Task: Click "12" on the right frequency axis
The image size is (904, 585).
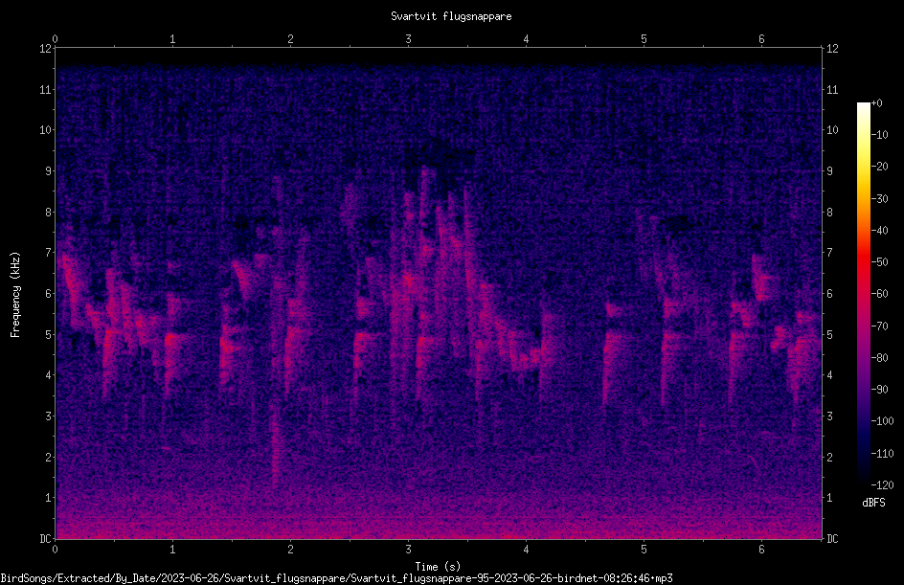Action: point(832,49)
